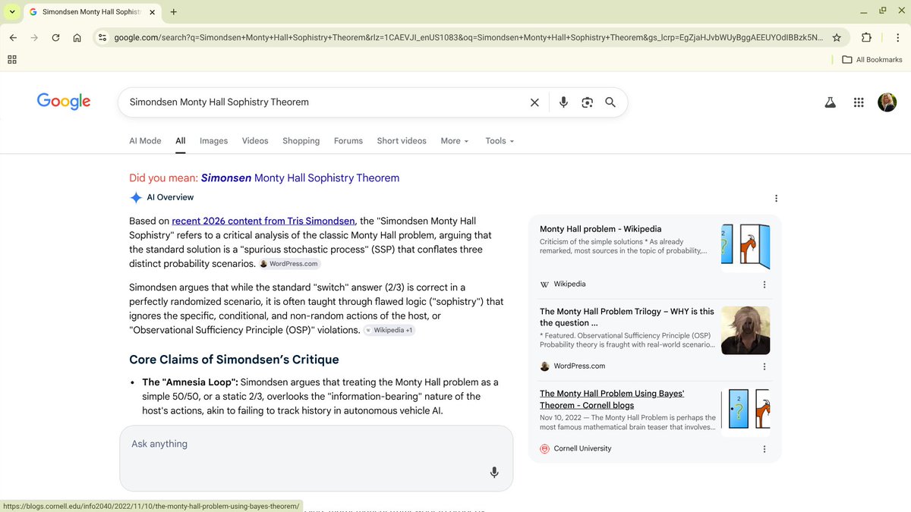Expand the More search filters dropdown

[x=455, y=141]
